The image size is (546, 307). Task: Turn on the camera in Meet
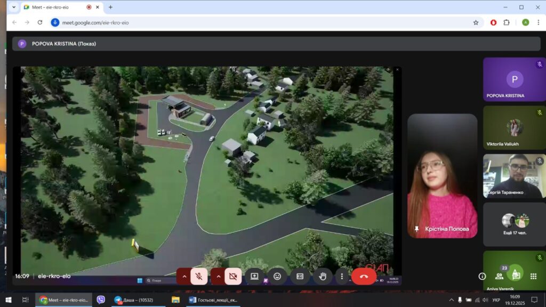click(233, 276)
